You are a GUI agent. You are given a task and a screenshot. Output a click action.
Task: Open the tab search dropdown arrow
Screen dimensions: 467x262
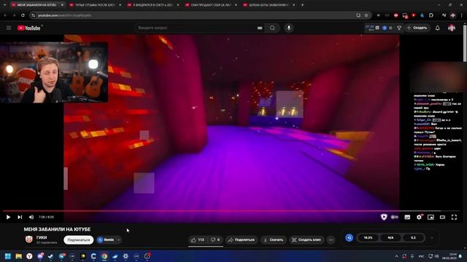point(4,5)
